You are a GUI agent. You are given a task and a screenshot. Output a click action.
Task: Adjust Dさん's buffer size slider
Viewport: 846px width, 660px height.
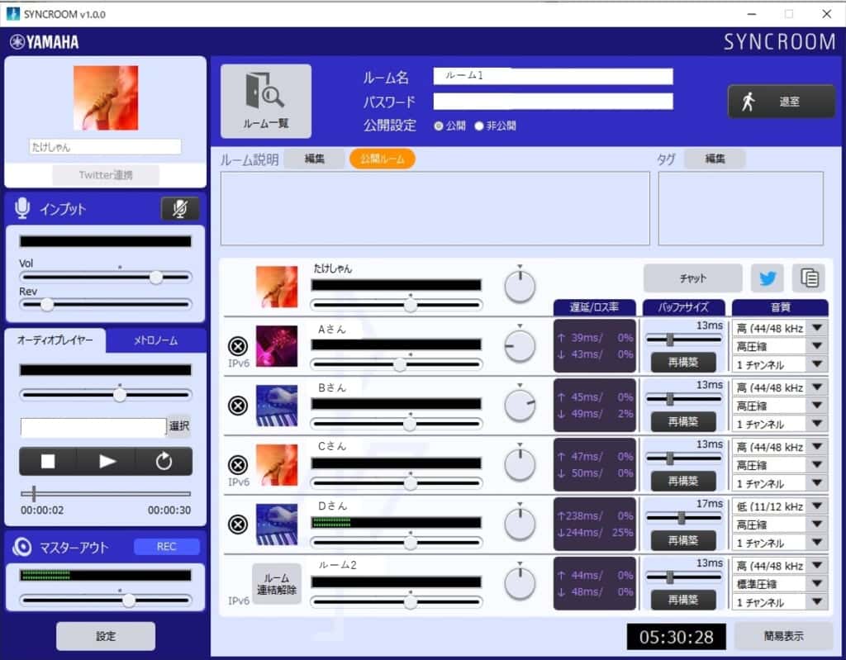(683, 518)
